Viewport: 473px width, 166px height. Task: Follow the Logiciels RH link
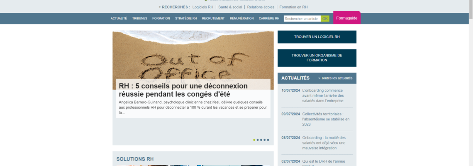point(203,7)
